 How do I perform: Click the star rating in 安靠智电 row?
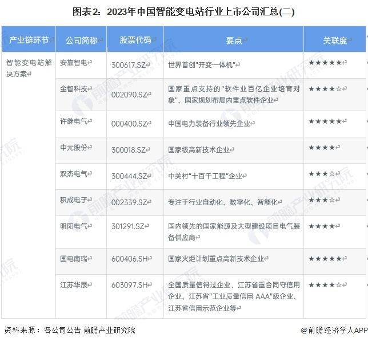(x=325, y=63)
